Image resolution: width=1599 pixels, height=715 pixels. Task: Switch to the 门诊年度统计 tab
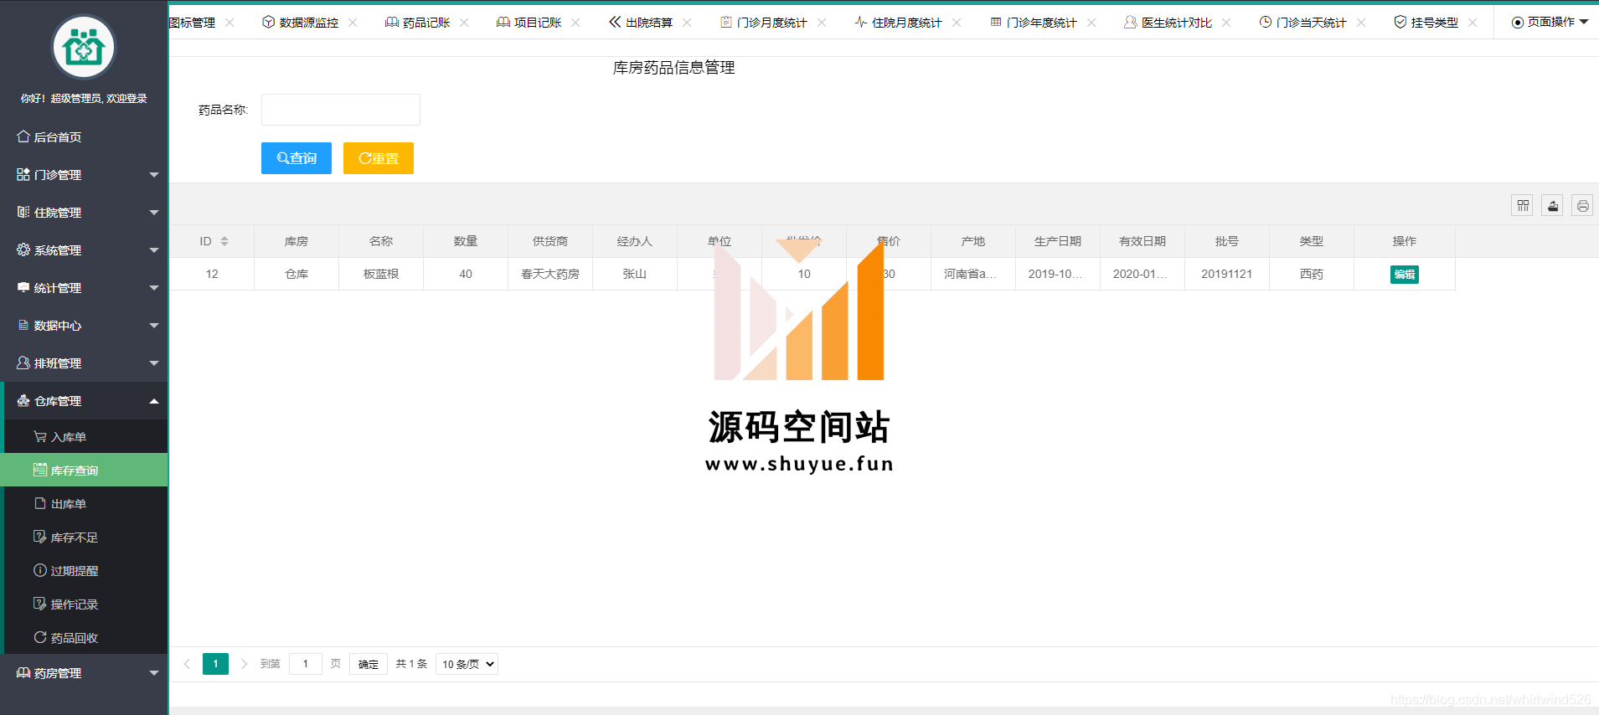pyautogui.click(x=1034, y=23)
